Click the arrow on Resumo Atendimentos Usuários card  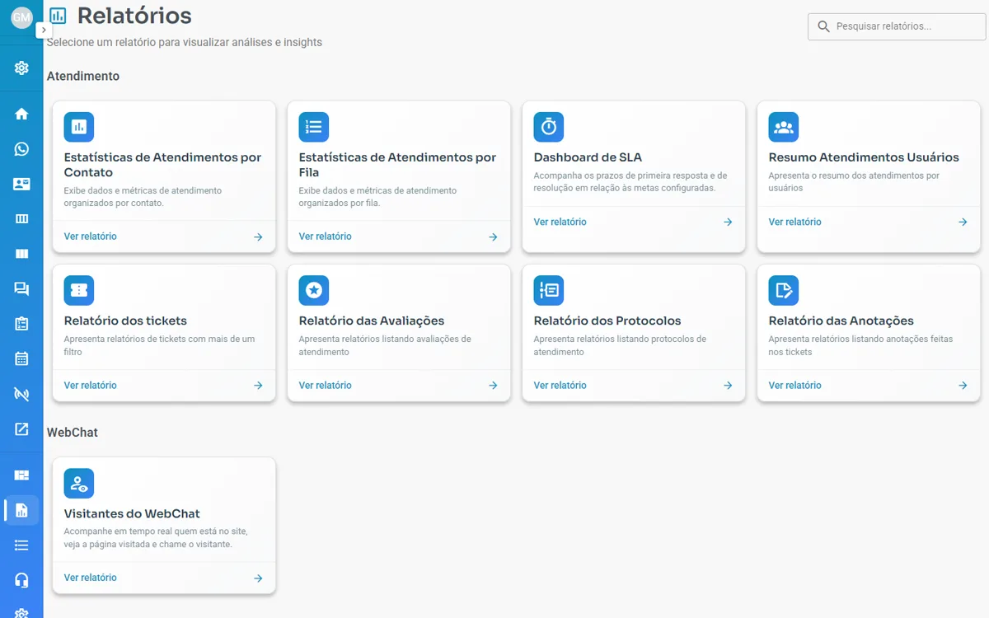tap(963, 222)
